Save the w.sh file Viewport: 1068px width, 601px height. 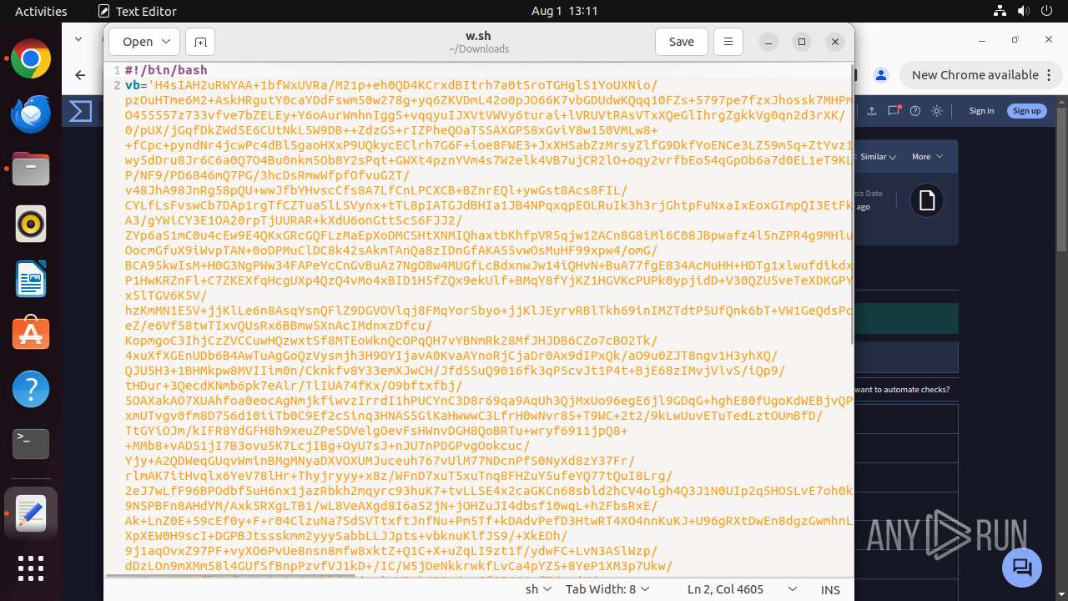pyautogui.click(x=681, y=42)
